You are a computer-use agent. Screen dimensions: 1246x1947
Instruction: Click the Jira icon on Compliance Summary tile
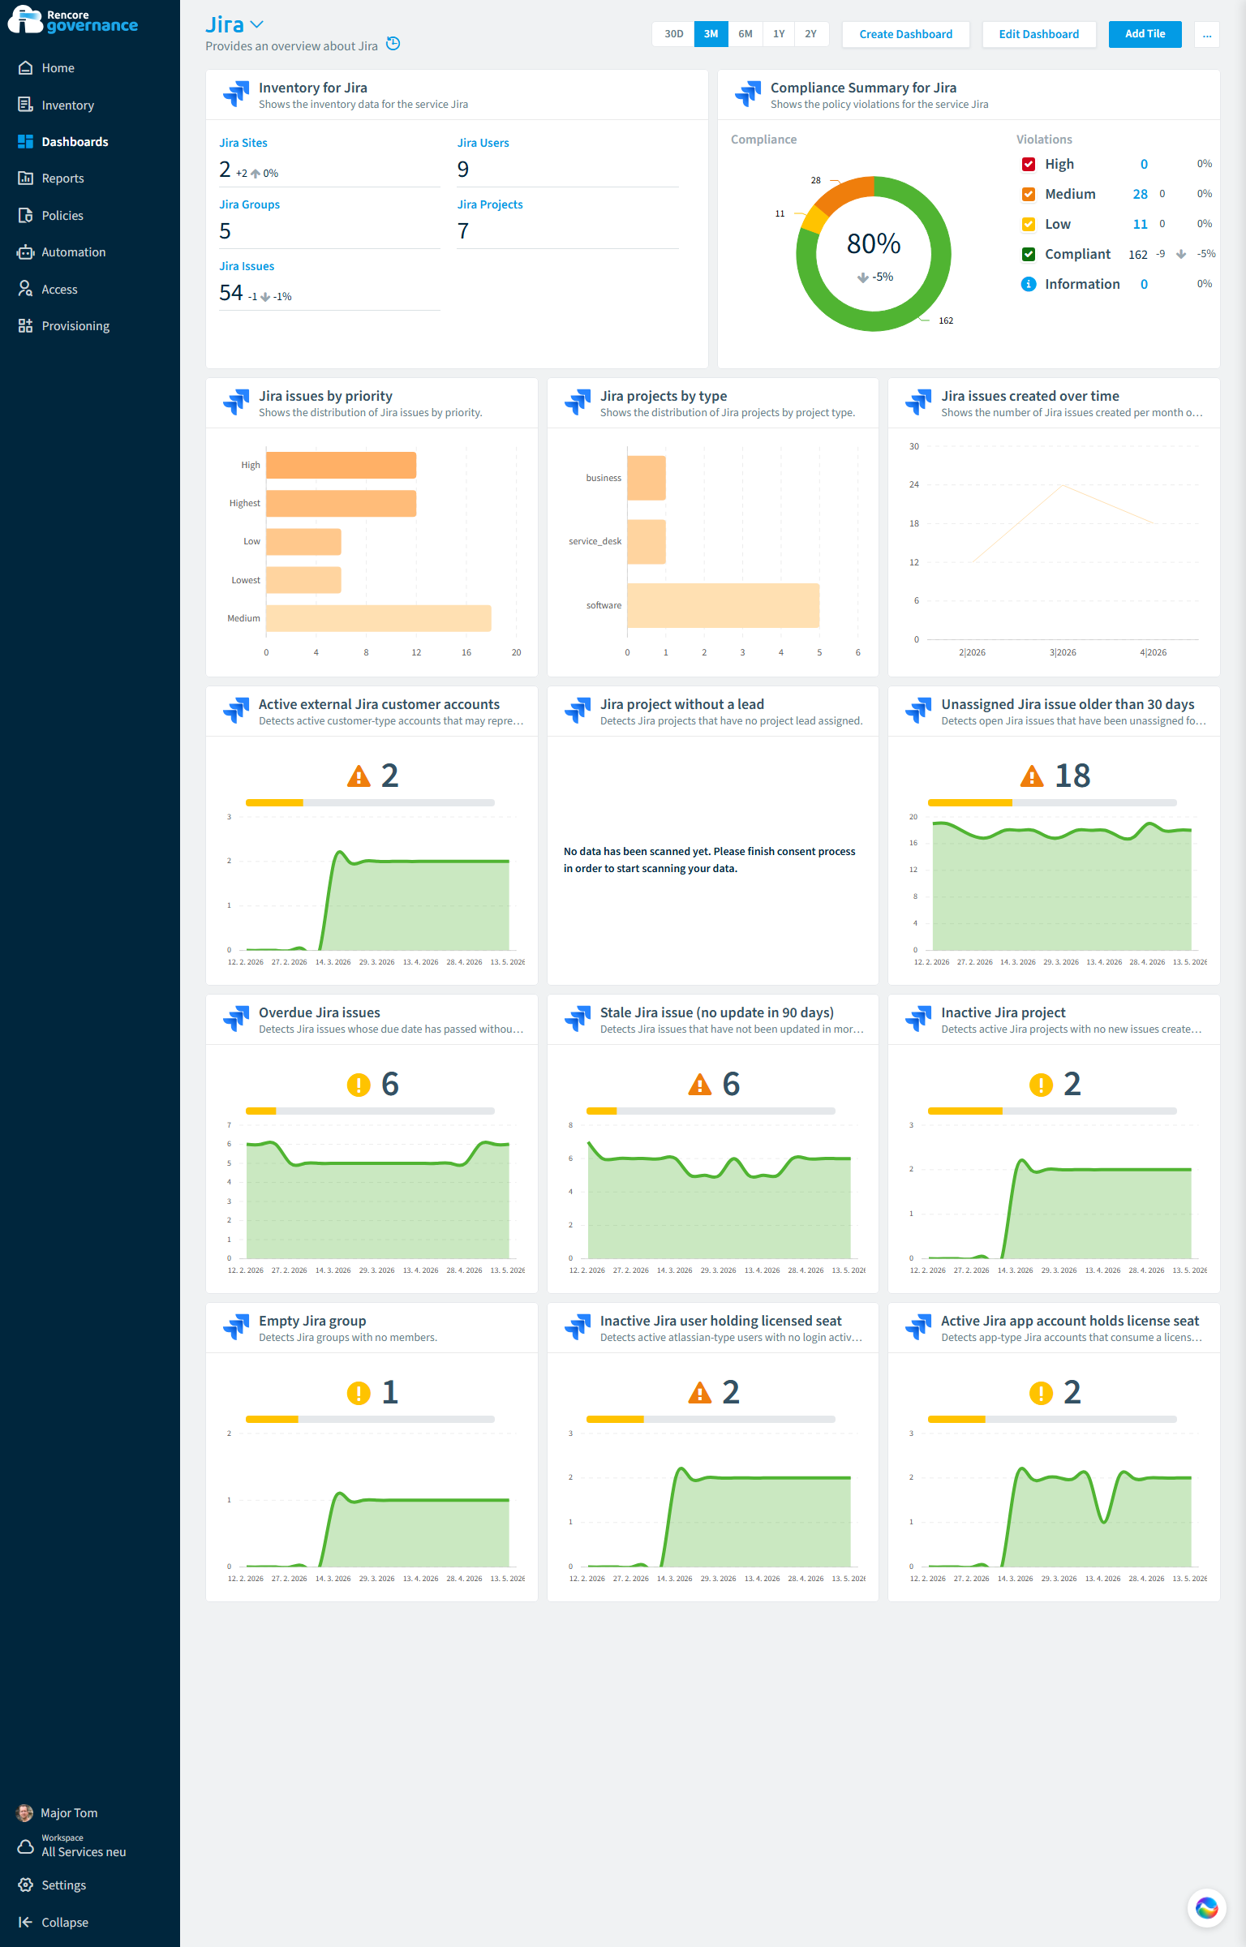[748, 94]
